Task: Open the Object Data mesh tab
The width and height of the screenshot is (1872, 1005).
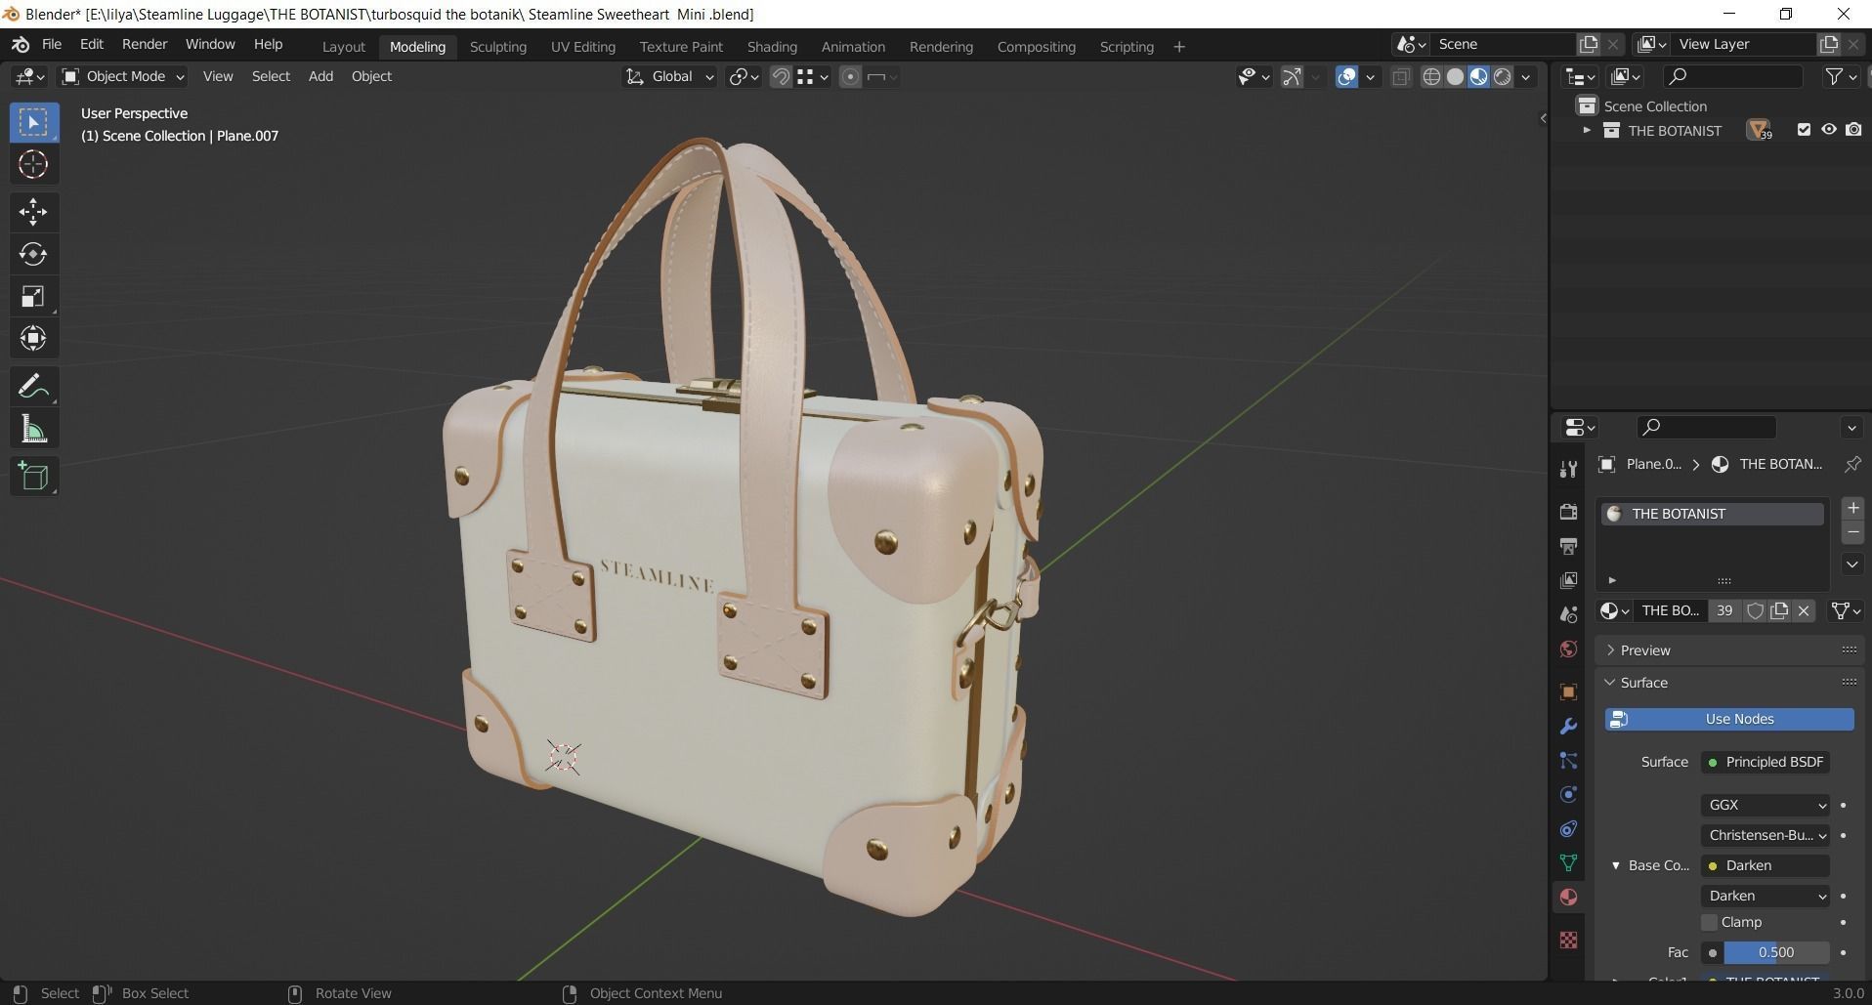Action: 1568,862
